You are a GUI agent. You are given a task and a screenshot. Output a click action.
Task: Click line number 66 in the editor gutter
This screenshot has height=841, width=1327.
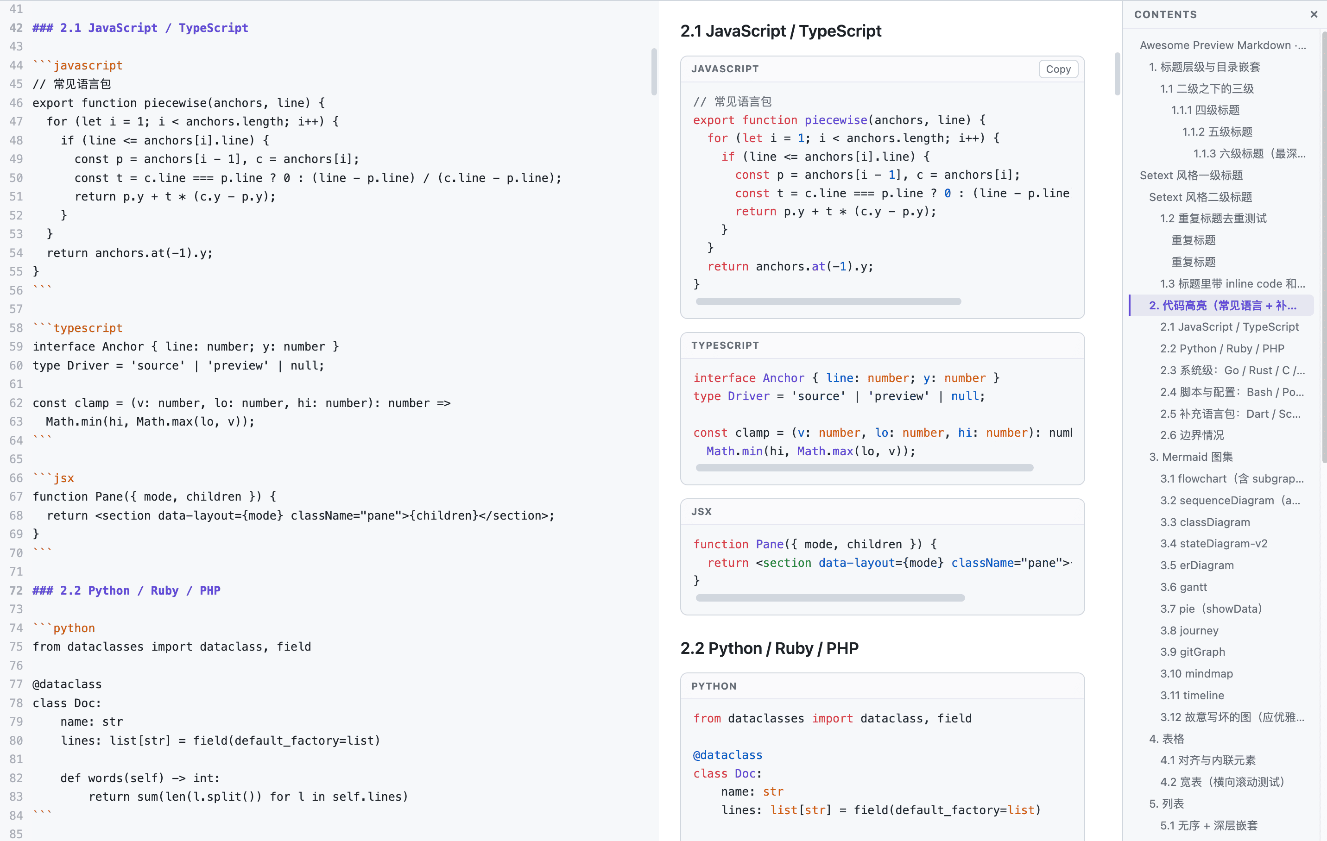click(x=16, y=478)
